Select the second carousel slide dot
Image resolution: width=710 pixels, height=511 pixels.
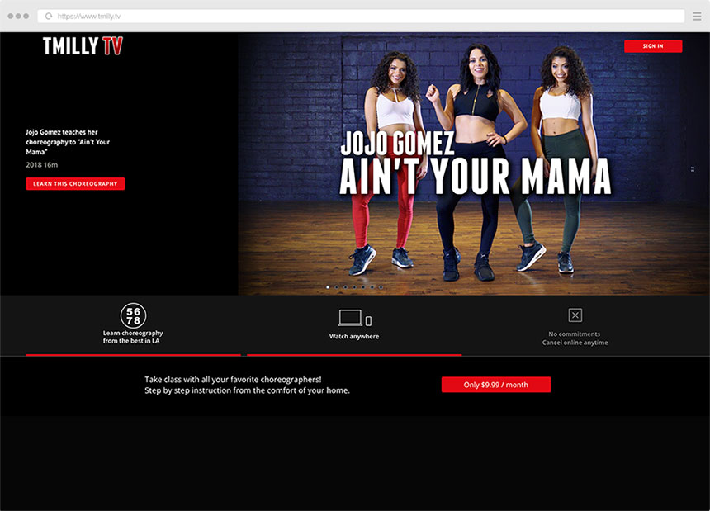[337, 287]
